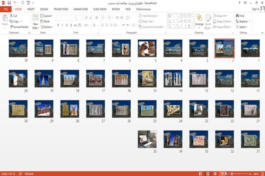Click Slide Show icon in status bar
Image resolution: width=265 pixels, height=176 pixels.
pyautogui.click(x=222, y=174)
